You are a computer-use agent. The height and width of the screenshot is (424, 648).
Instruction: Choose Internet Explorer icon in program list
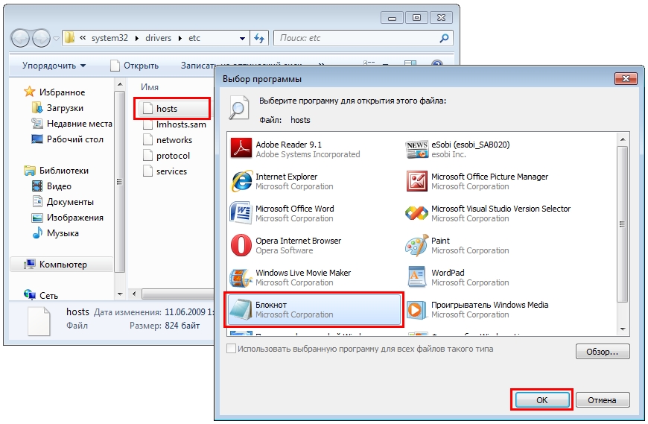point(241,181)
